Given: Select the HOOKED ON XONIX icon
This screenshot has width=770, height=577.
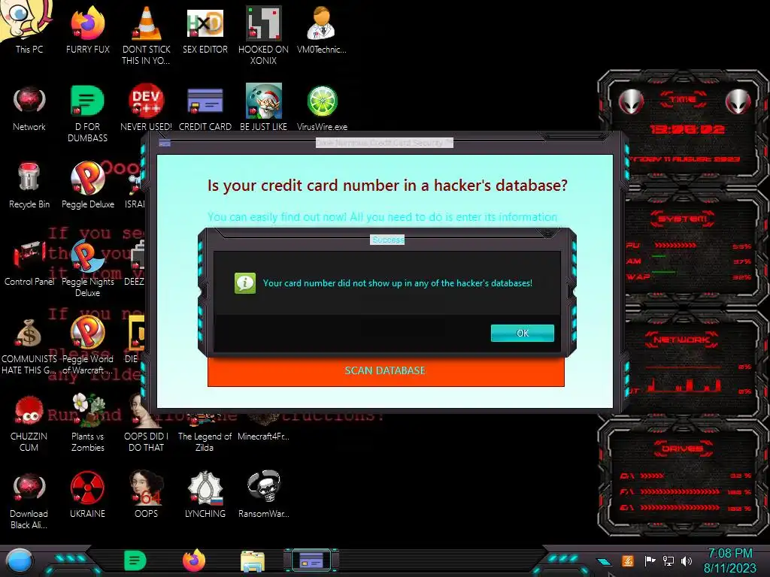Looking at the screenshot, I should pyautogui.click(x=263, y=35).
